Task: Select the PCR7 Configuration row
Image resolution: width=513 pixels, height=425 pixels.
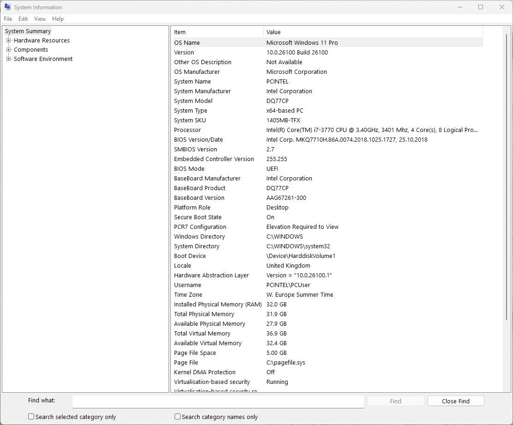Action: click(328, 227)
